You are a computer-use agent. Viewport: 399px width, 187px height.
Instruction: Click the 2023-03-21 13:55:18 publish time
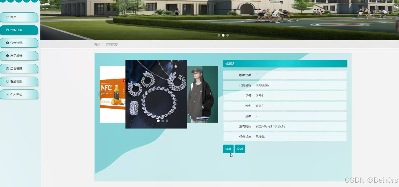point(270,126)
